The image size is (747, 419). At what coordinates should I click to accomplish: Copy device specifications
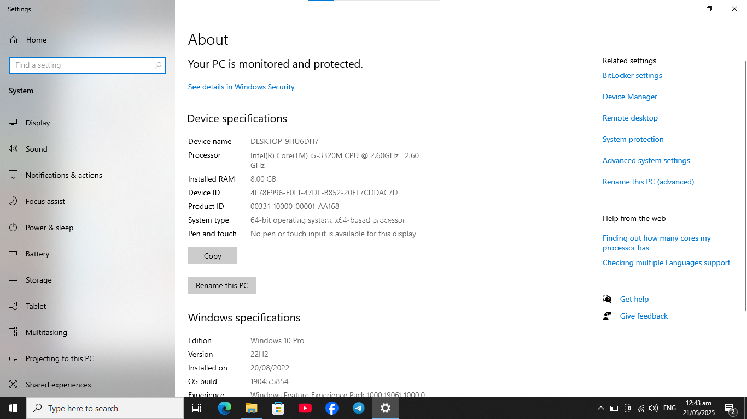(213, 256)
